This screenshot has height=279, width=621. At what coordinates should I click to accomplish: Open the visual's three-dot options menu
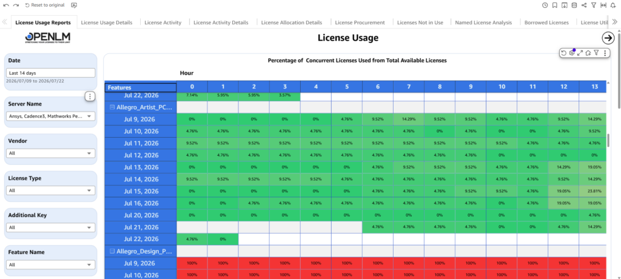(605, 53)
